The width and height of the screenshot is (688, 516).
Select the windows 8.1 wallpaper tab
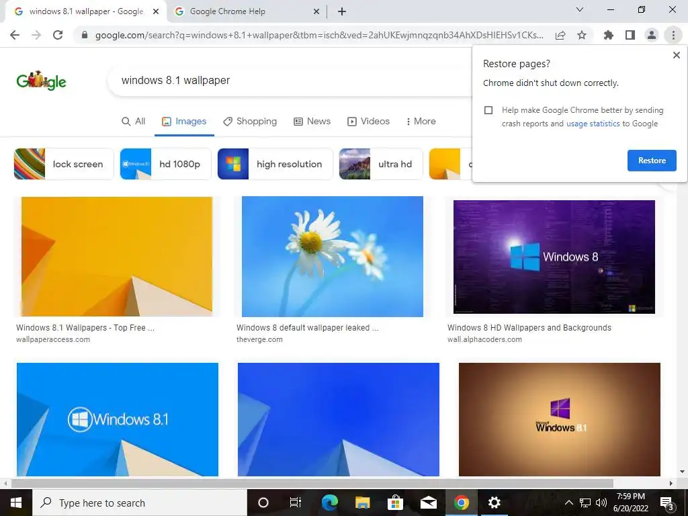coord(85,12)
